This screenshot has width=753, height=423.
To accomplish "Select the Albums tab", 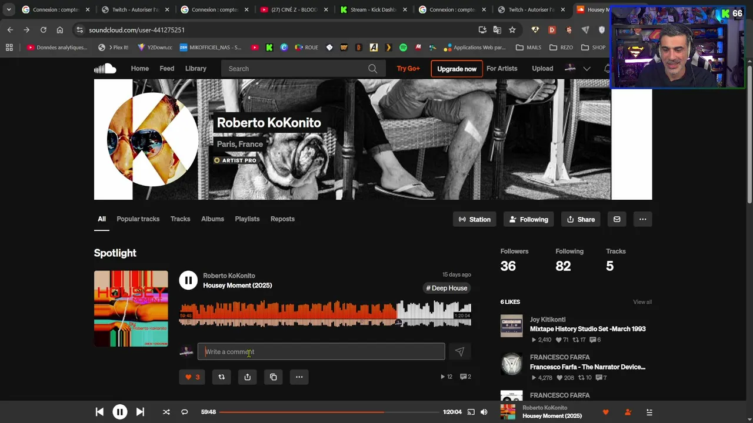I will point(212,219).
